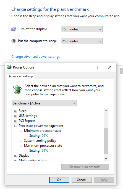Select the Sleep tree label
This screenshot has height=189, width=123.
(23, 111)
